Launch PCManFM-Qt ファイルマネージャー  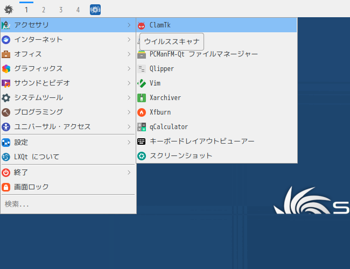pos(216,54)
